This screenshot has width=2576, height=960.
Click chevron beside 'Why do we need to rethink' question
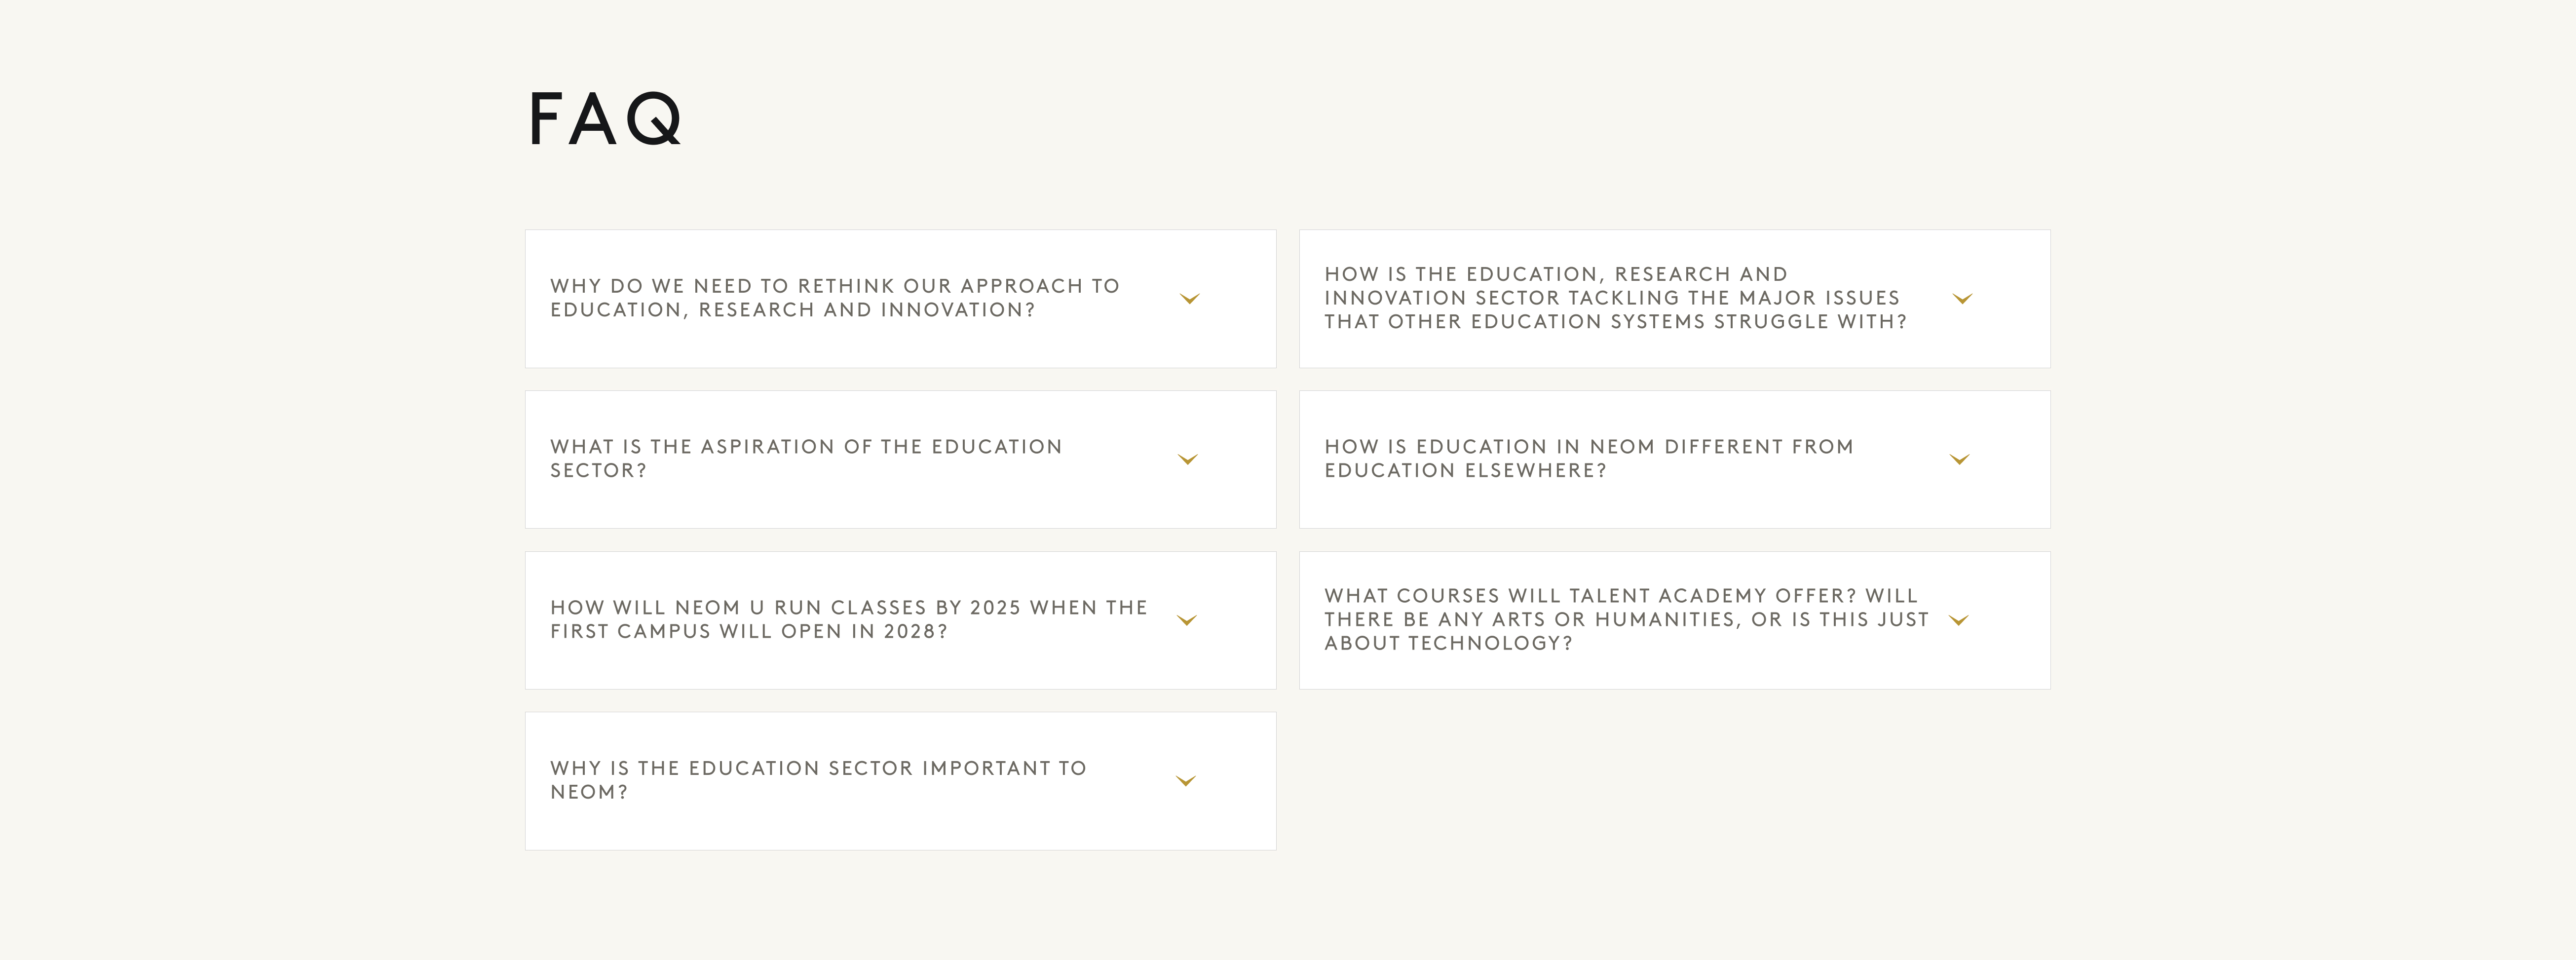(x=1189, y=299)
